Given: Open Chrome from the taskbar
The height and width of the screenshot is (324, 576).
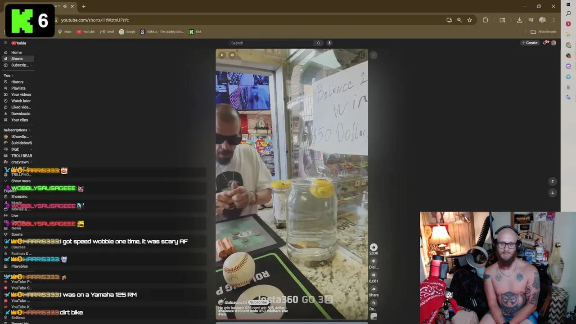Looking at the screenshot, I should (569, 45).
